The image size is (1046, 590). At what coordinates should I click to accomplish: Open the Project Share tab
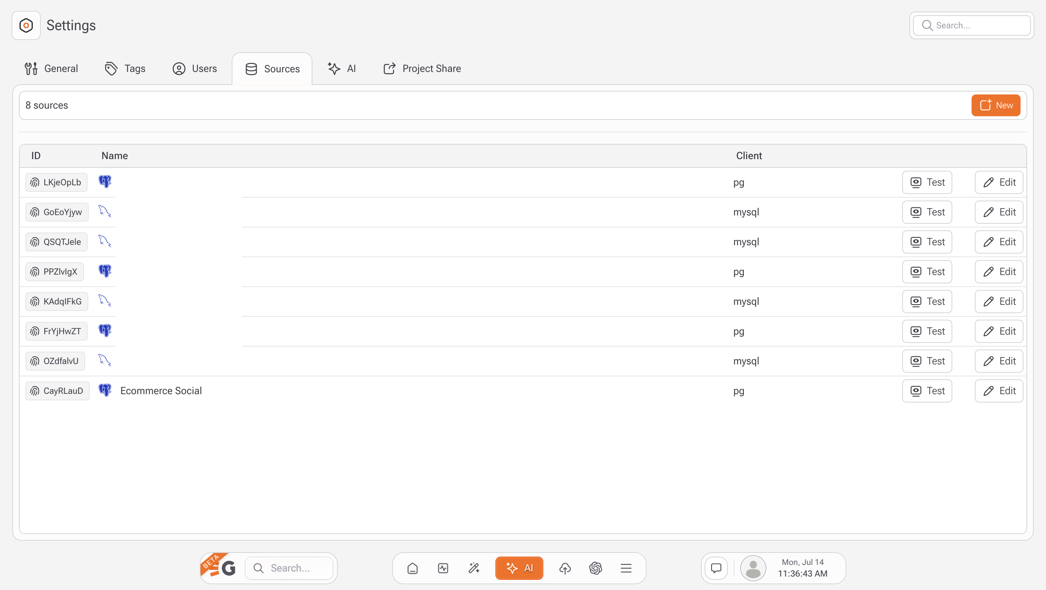pyautogui.click(x=422, y=69)
